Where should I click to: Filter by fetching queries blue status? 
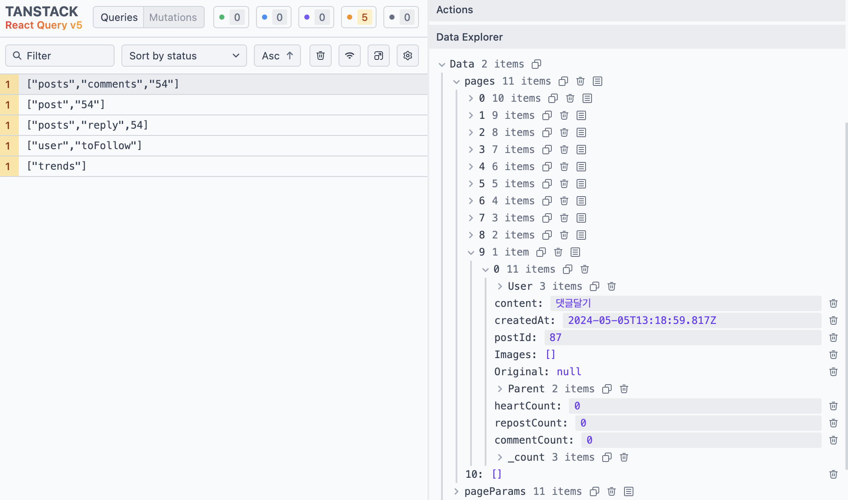[x=274, y=18]
